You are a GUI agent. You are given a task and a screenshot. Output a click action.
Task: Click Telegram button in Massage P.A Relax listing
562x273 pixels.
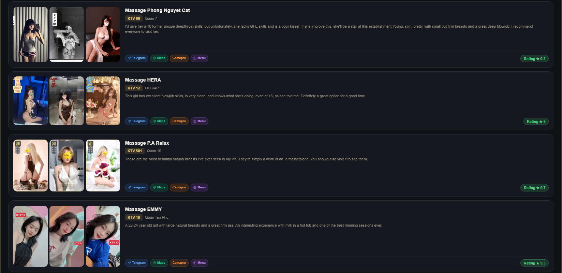[137, 187]
